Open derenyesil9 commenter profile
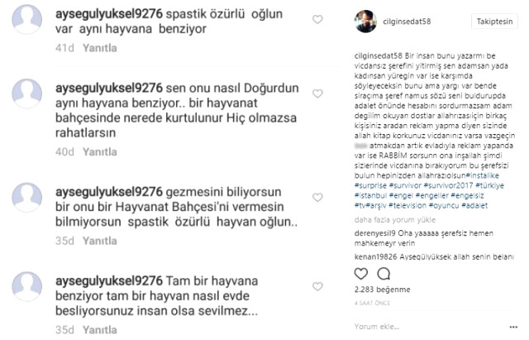Screen dimensions: 529x340 point(374,233)
